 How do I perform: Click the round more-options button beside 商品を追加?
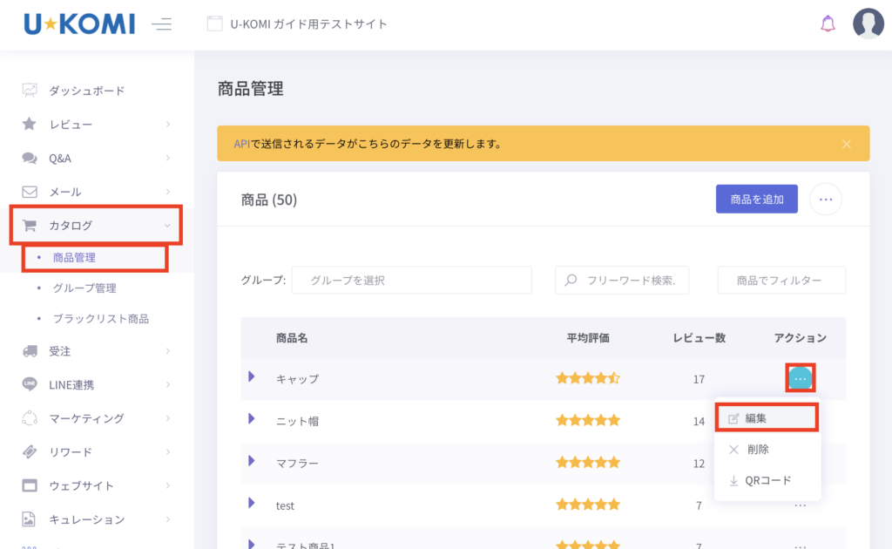[826, 200]
